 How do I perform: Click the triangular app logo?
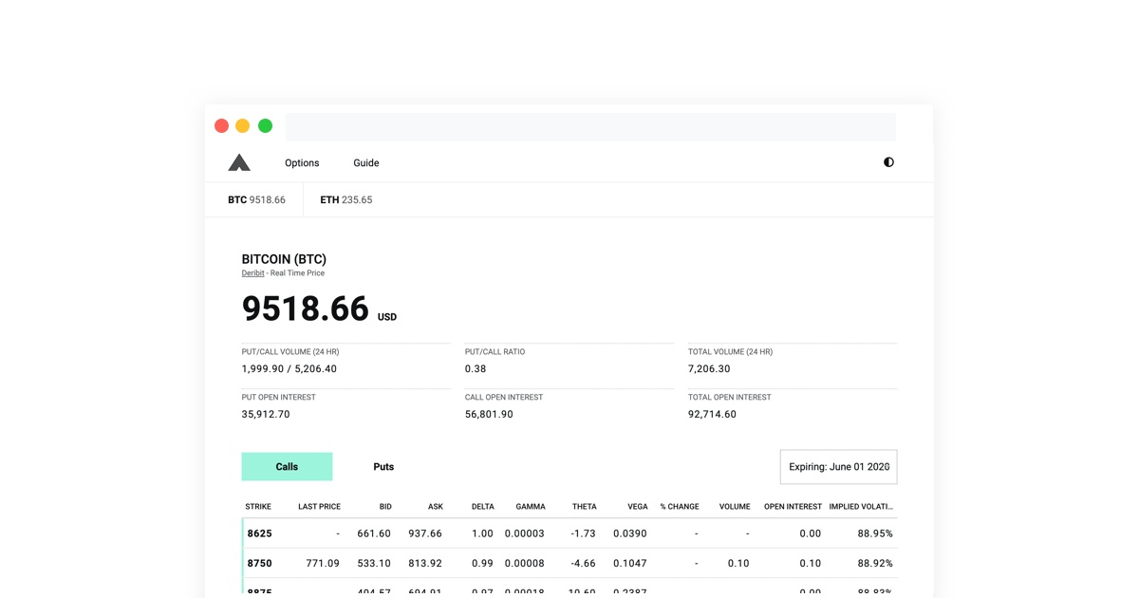(x=239, y=161)
